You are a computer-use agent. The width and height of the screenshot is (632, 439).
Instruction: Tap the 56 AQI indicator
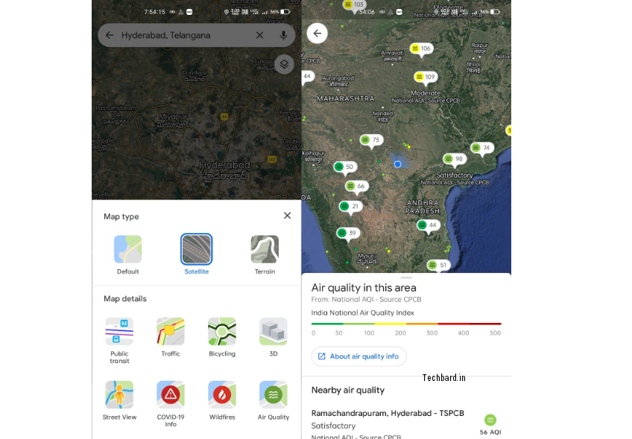(490, 425)
